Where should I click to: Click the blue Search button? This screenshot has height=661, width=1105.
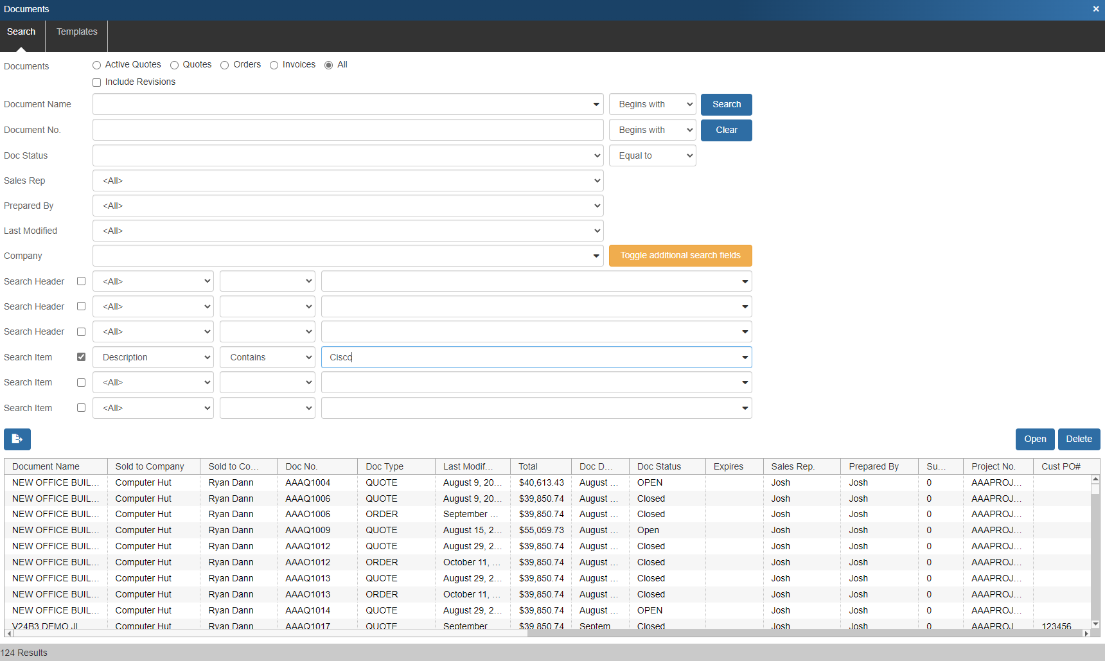pos(726,105)
